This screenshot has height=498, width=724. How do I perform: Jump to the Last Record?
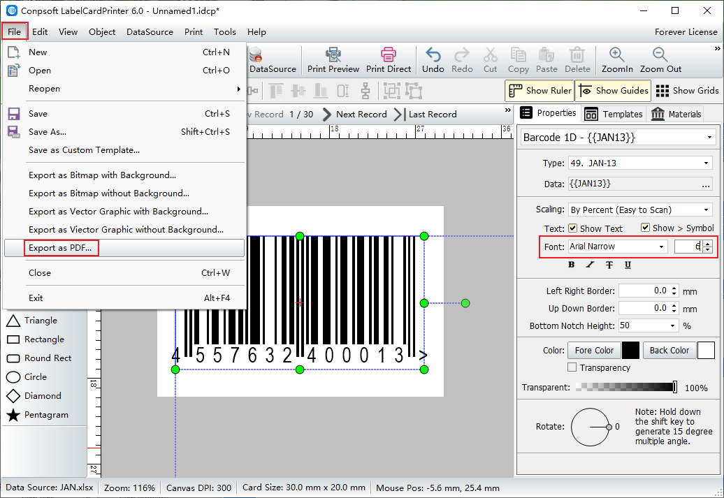[x=426, y=115]
